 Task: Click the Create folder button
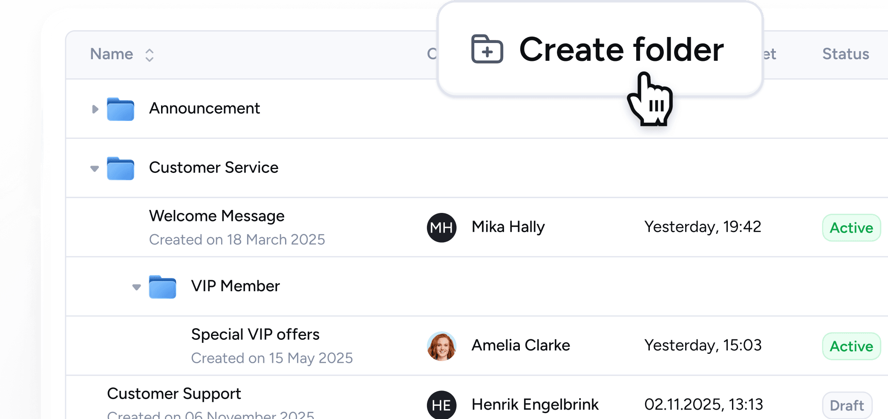(x=599, y=49)
